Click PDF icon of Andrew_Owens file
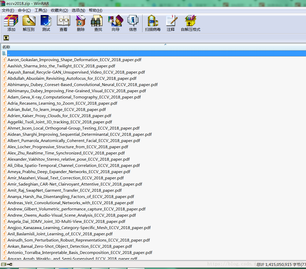The height and width of the screenshot is (269, 306). point(4,215)
